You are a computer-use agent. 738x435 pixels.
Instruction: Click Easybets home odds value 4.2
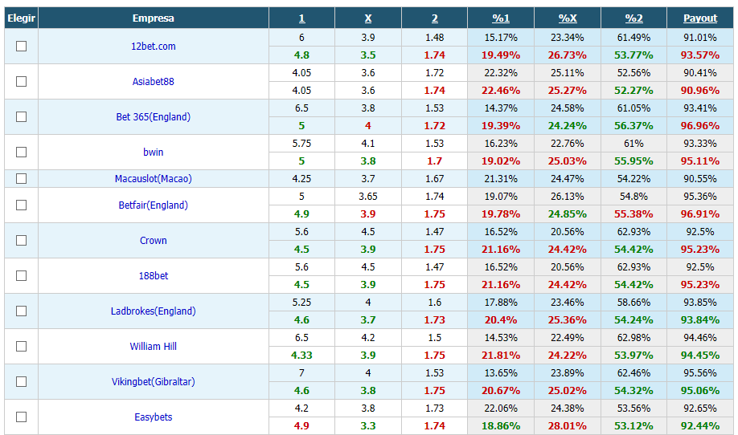click(301, 409)
